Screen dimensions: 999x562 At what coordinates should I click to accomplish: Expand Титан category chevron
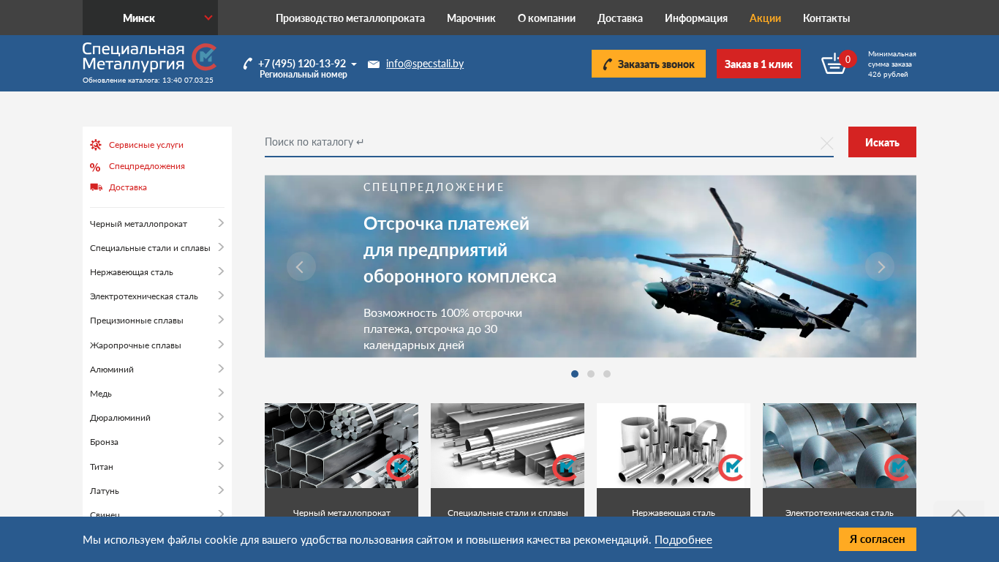[x=221, y=465]
